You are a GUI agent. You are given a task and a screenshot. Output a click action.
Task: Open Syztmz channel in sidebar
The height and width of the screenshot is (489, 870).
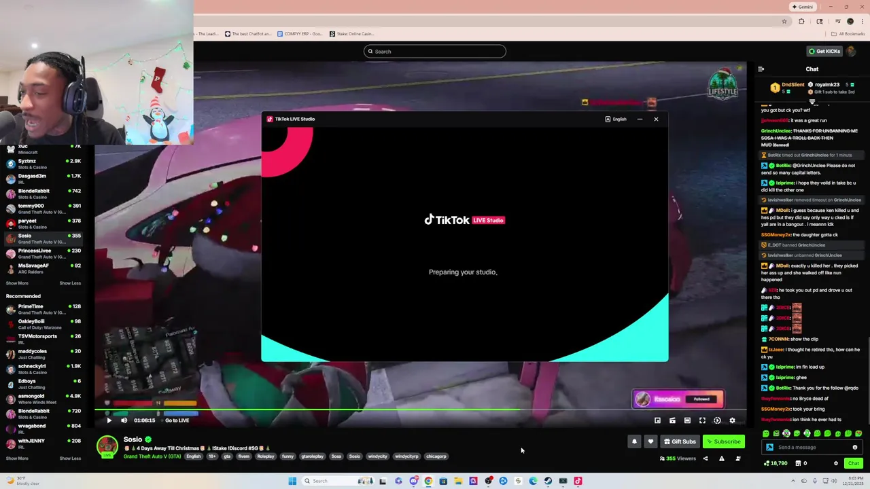point(43,164)
